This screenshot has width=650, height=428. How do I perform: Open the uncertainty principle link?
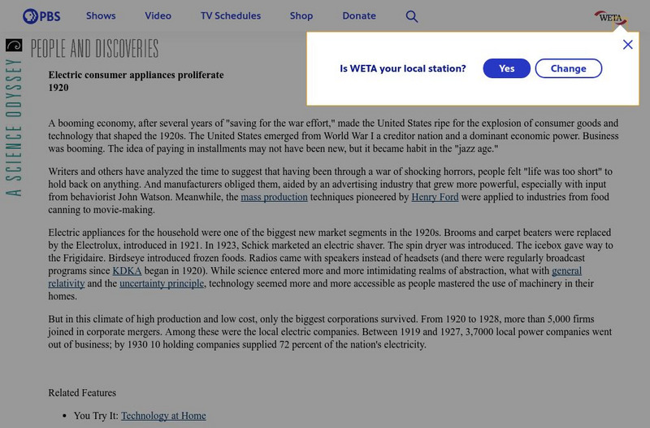(x=162, y=283)
